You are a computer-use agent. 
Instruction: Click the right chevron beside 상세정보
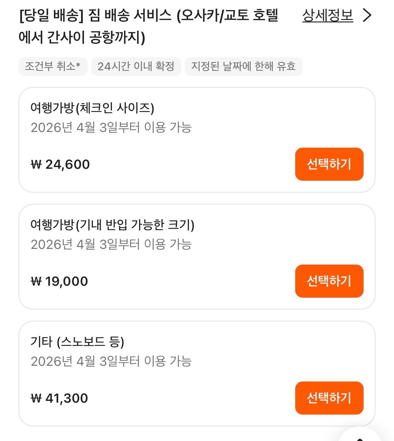[x=367, y=15]
